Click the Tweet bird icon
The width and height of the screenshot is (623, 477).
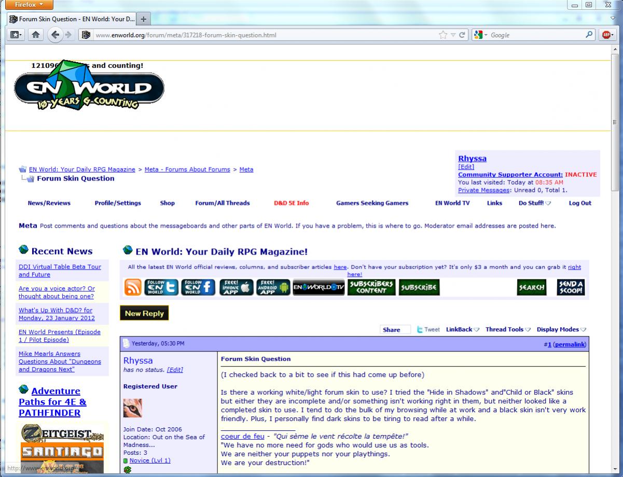(420, 329)
